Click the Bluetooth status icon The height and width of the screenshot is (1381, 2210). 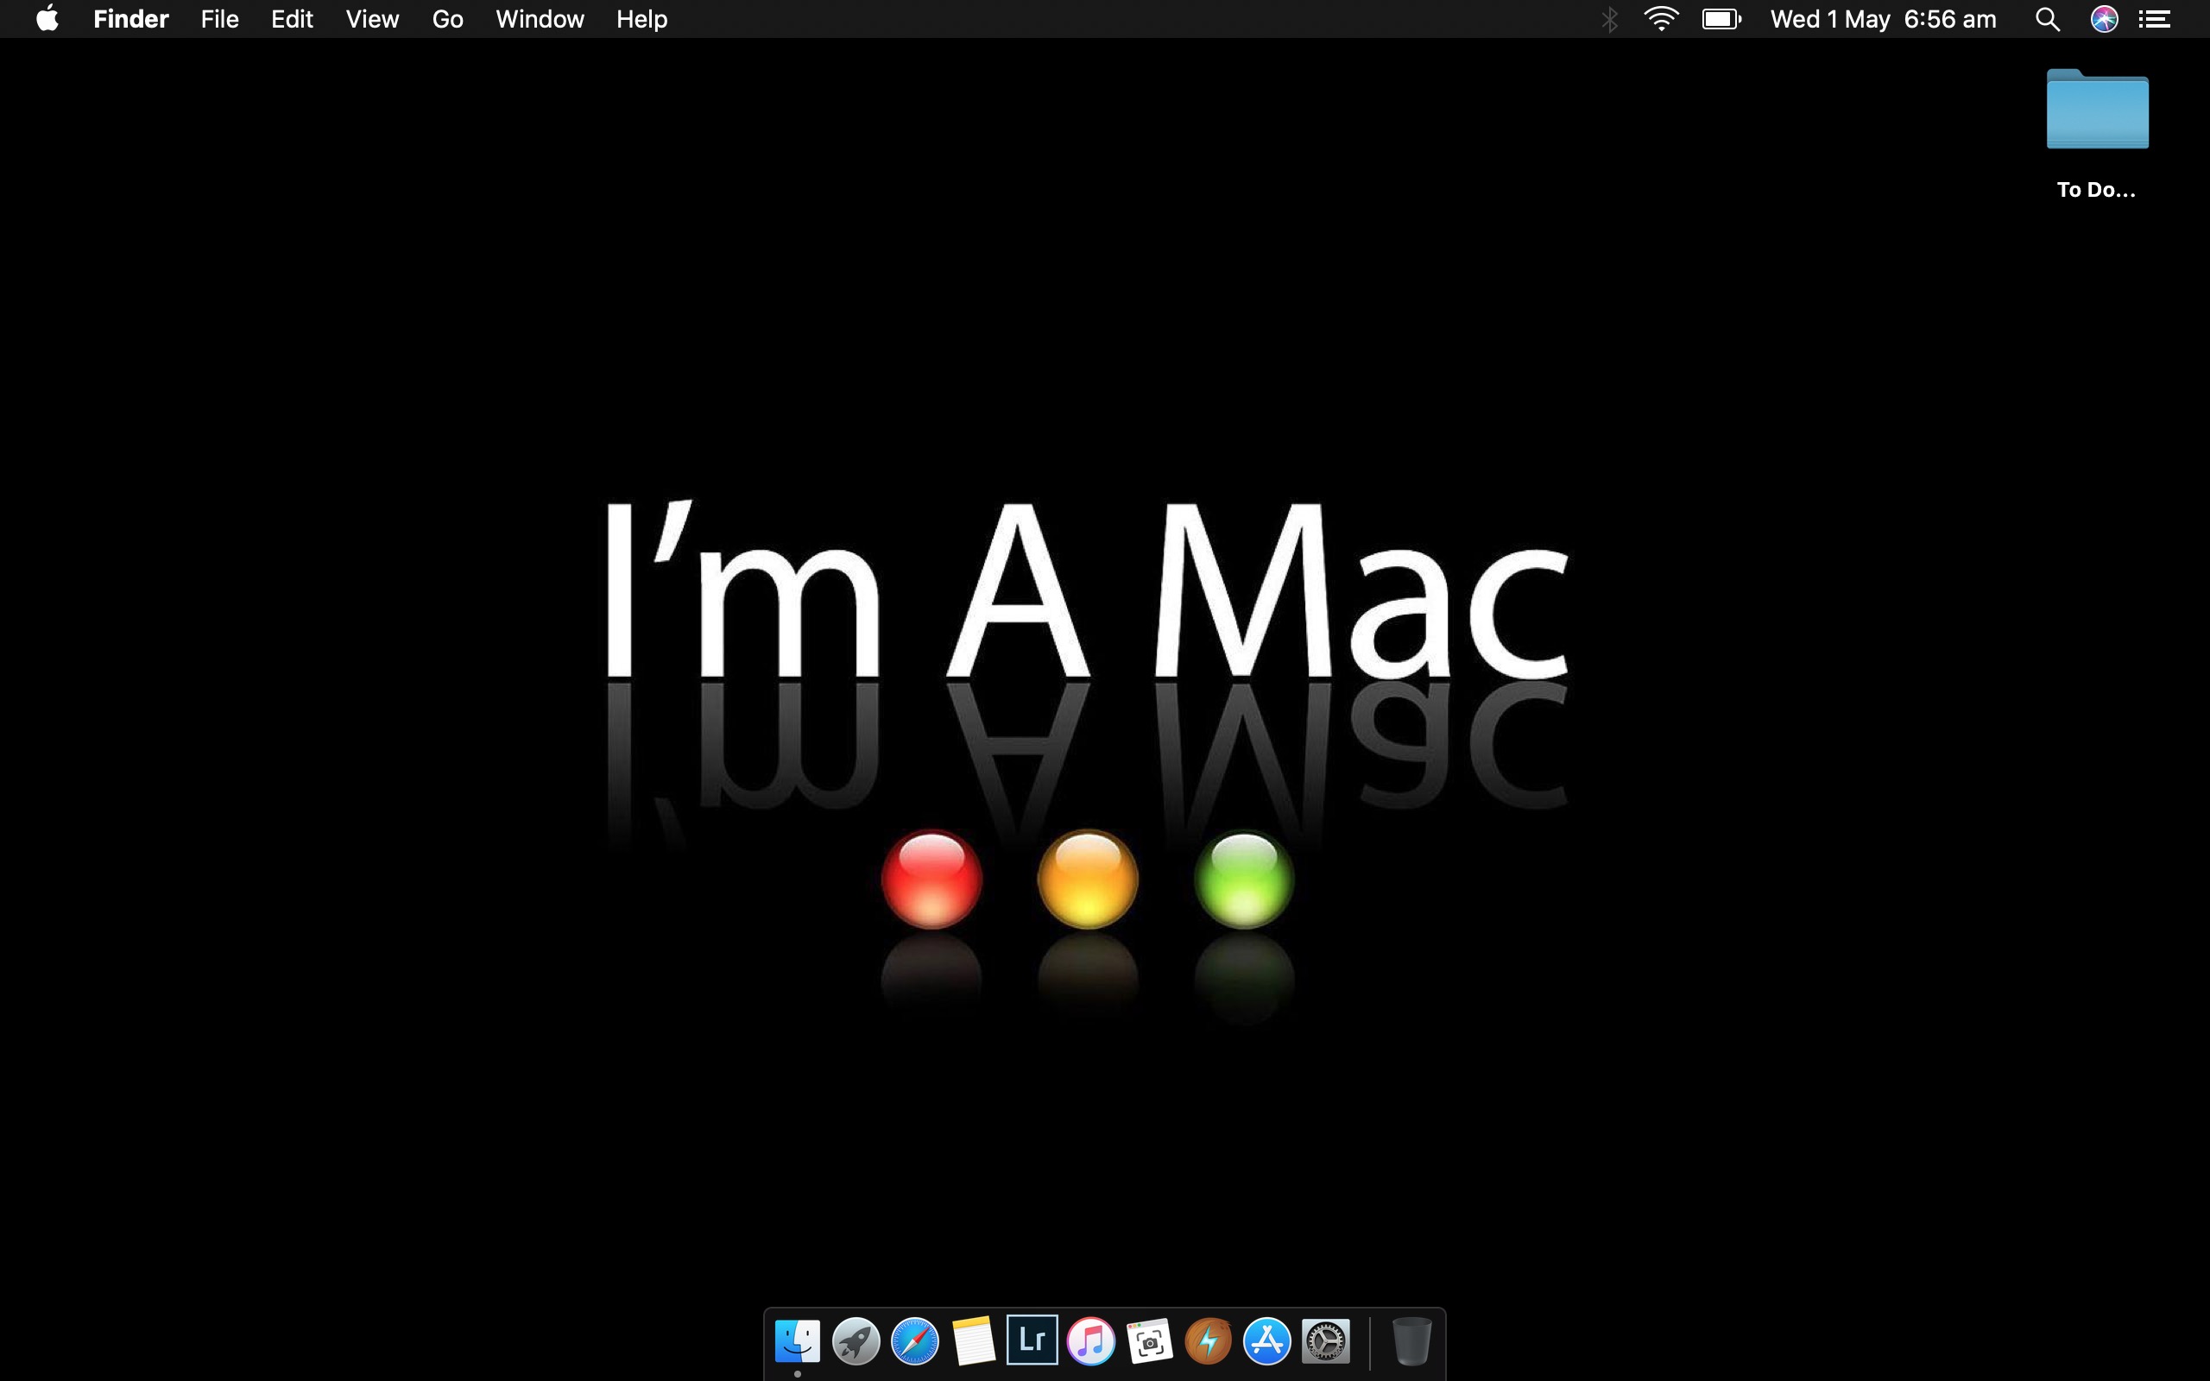(x=1610, y=19)
